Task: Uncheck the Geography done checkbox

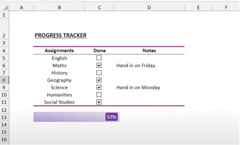Action: tap(99, 80)
